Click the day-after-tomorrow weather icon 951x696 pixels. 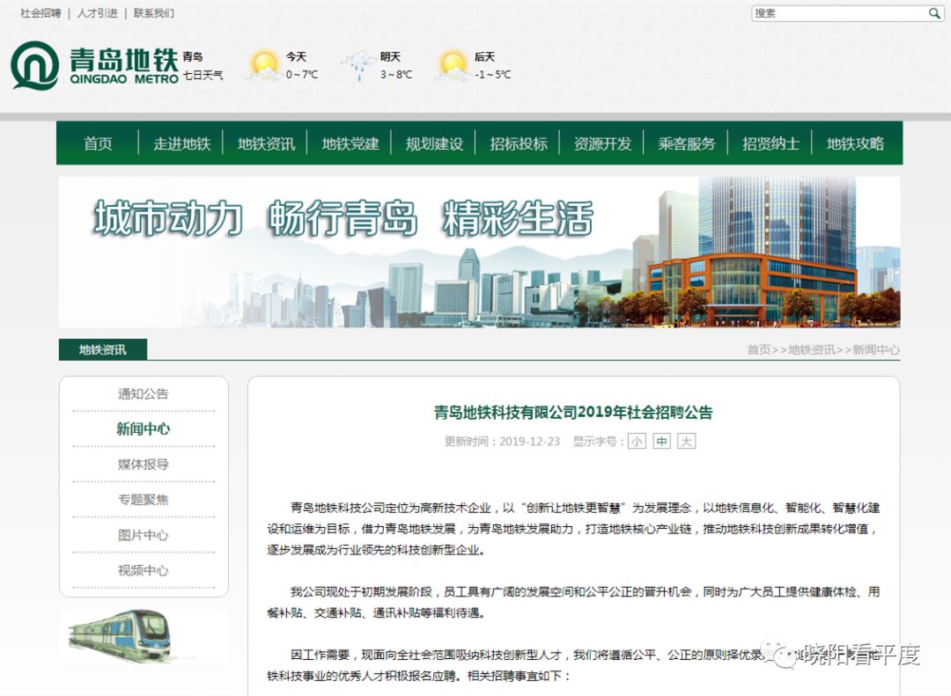(453, 66)
